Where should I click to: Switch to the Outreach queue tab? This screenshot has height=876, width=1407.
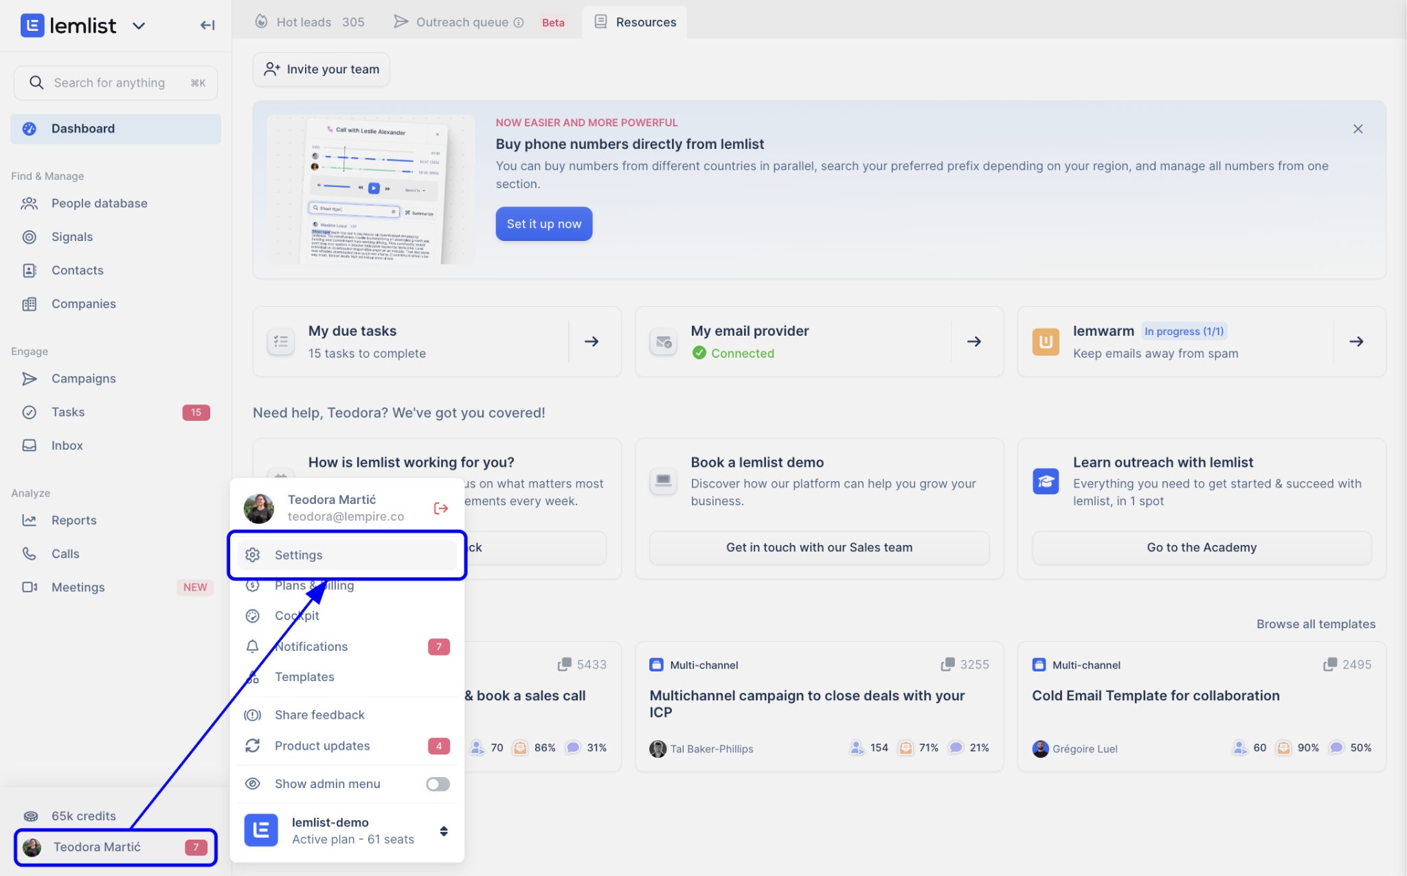tap(479, 22)
